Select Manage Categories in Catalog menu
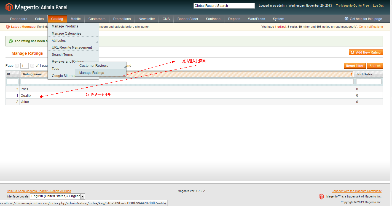This screenshot has height=206, width=392. pyautogui.click(x=73, y=34)
